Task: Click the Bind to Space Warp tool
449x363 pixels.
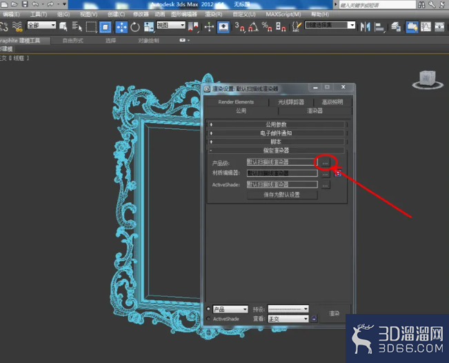Action: pos(17,27)
